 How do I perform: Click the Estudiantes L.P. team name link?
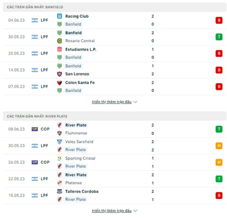click(81, 49)
